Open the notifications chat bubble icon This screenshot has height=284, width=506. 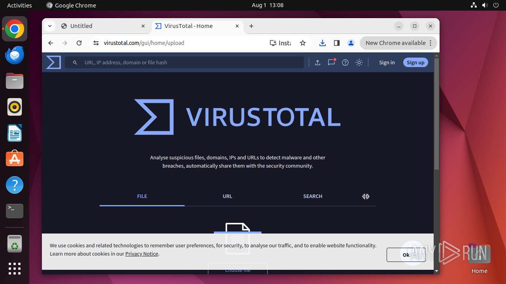pyautogui.click(x=331, y=62)
